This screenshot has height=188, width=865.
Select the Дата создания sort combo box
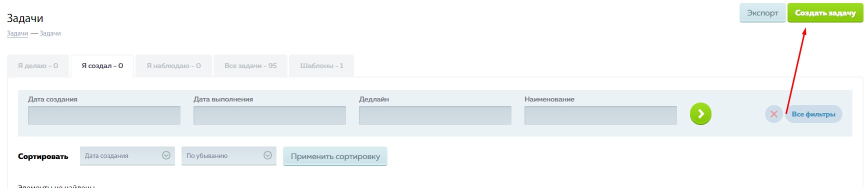click(127, 155)
